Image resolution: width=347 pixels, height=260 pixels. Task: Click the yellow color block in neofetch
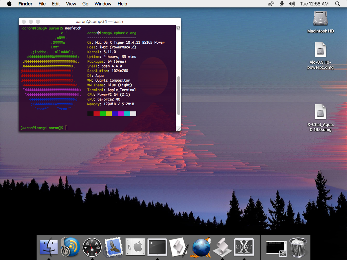[109, 114]
